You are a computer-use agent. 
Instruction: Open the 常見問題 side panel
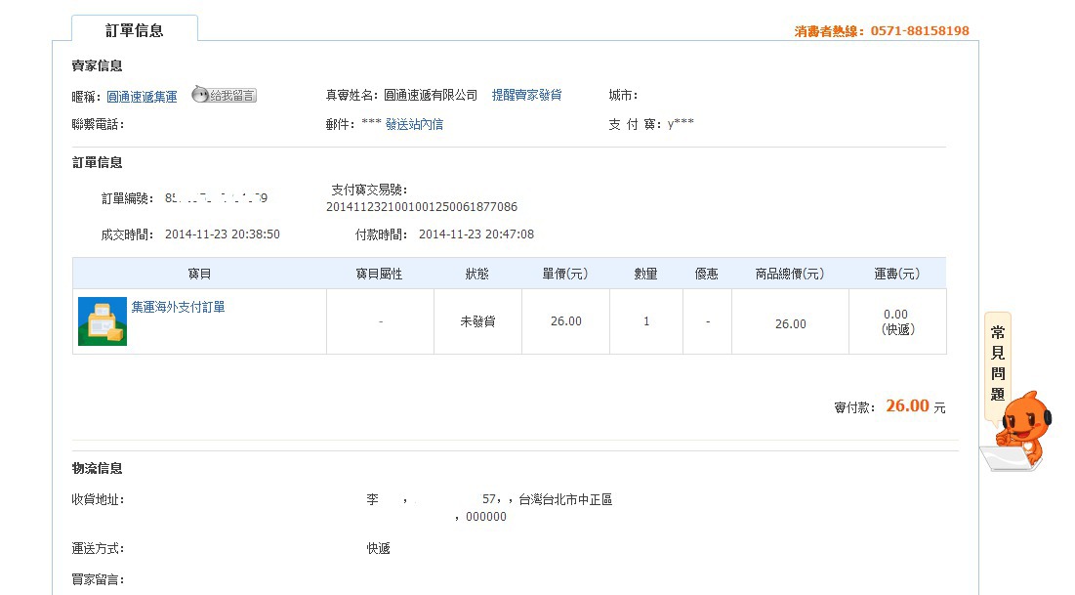pos(998,363)
